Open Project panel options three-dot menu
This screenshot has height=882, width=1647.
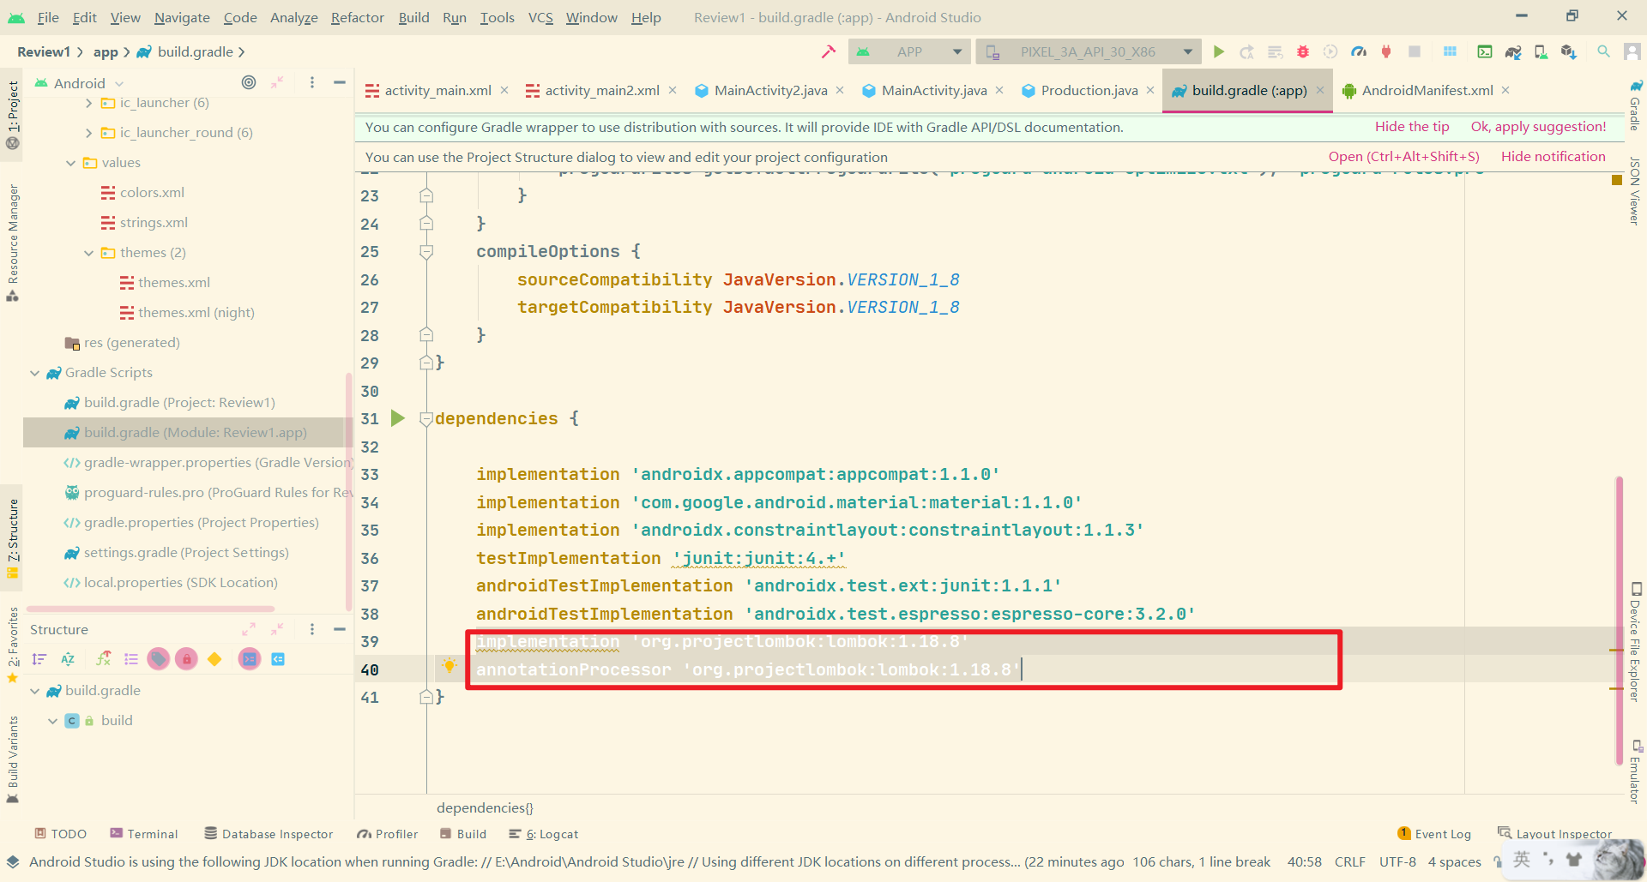click(312, 82)
